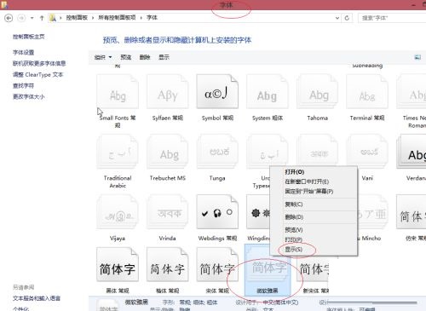Open the recent locations dropdown arrow
The image size is (426, 311).
pos(32,18)
